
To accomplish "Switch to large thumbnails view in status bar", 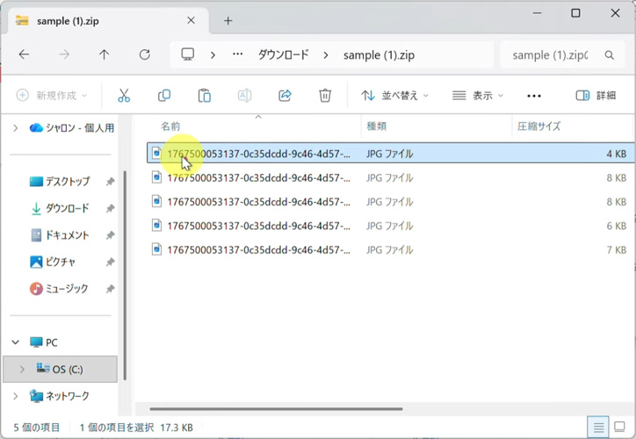I will click(x=620, y=428).
